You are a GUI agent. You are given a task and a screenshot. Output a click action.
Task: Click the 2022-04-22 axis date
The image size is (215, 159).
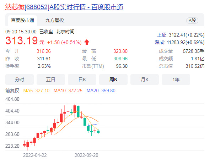(x=35, y=155)
